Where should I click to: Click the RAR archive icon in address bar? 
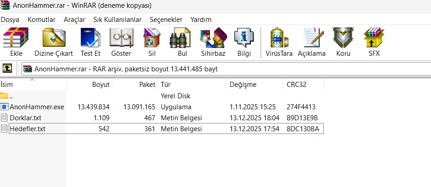(27, 69)
